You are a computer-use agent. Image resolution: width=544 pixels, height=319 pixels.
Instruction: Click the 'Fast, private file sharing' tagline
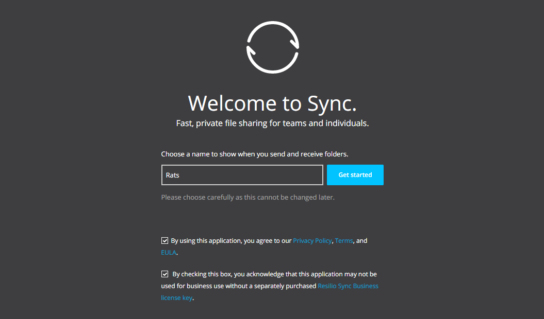click(x=272, y=123)
